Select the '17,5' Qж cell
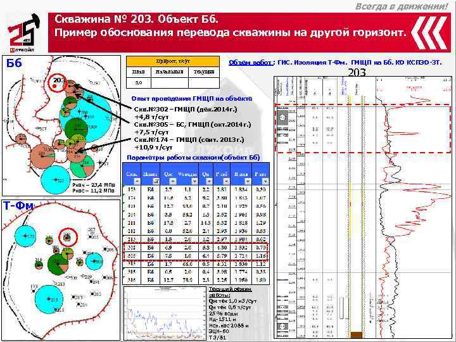 click(168, 223)
